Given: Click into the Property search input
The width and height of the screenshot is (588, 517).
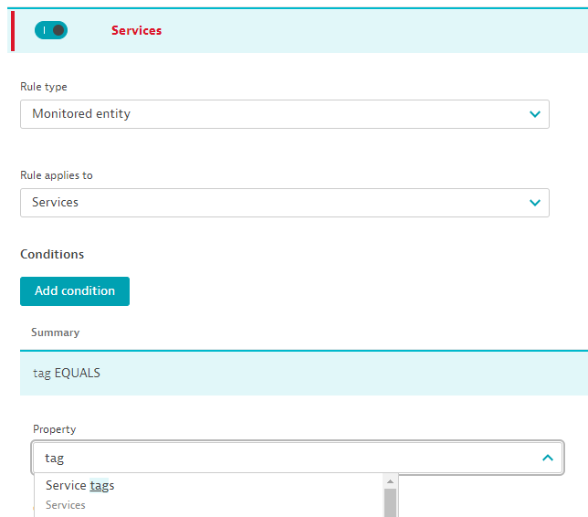Looking at the screenshot, I should coord(274,458).
